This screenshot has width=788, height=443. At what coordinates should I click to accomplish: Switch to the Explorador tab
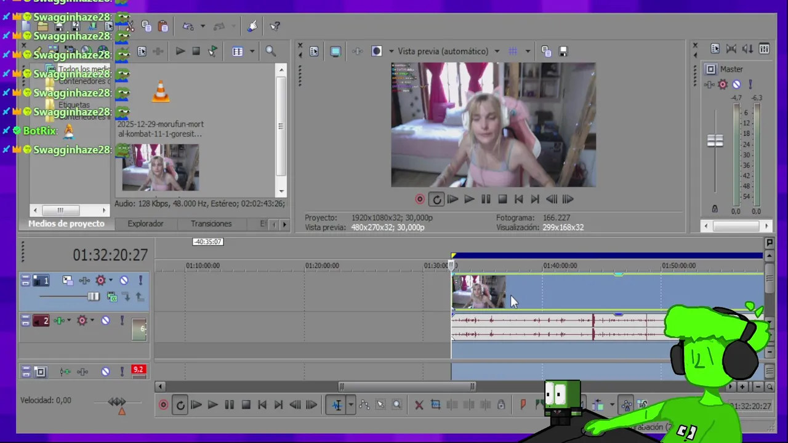coord(145,224)
